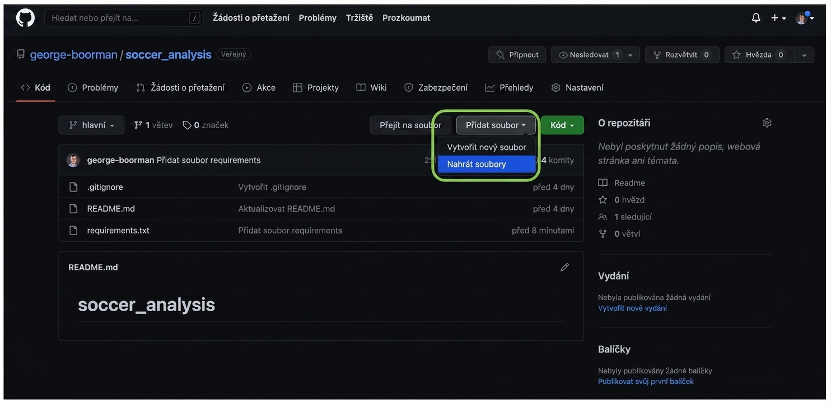831x403 pixels.
Task: Click the repository icon before george-boorman
Action: pos(21,54)
